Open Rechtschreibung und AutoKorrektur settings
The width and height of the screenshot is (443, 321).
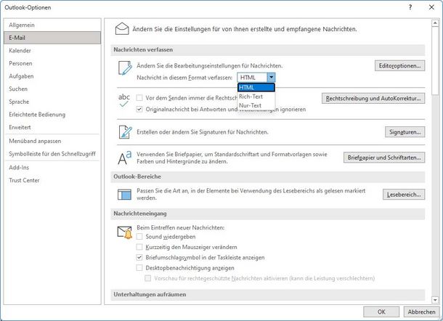click(x=373, y=98)
